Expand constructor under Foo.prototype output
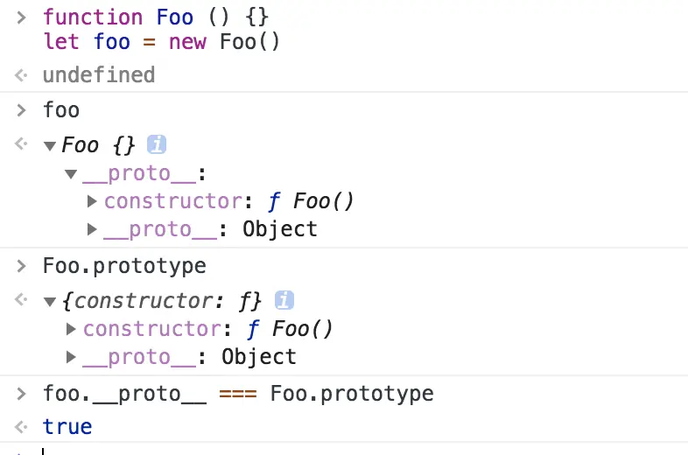Screen dimensions: 688x455 (72, 330)
